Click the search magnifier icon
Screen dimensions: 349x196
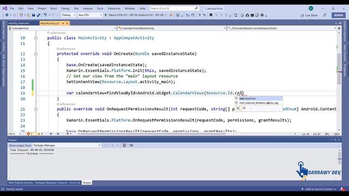(196, 8)
